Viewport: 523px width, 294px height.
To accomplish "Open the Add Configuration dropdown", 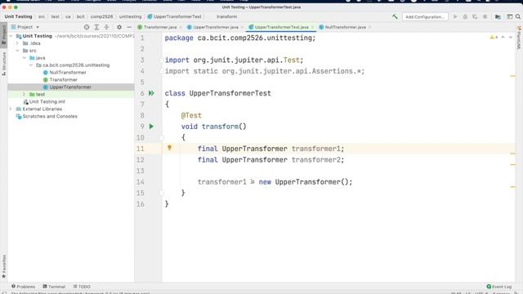I will [425, 16].
